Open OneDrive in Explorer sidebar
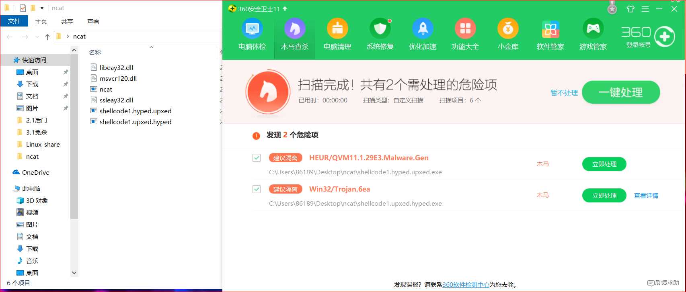Viewport: 686px width, 292px height. pos(35,172)
